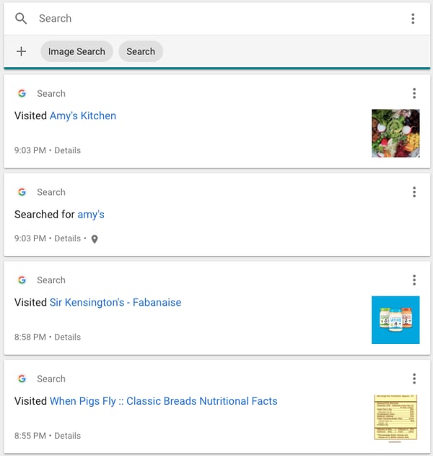Open more options for Sir Kensington's entry

(414, 280)
